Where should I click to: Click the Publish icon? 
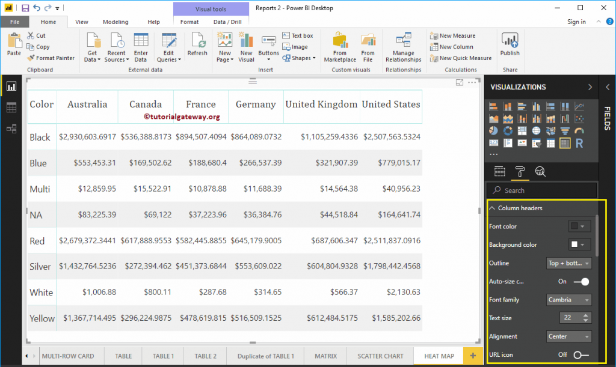pyautogui.click(x=510, y=48)
